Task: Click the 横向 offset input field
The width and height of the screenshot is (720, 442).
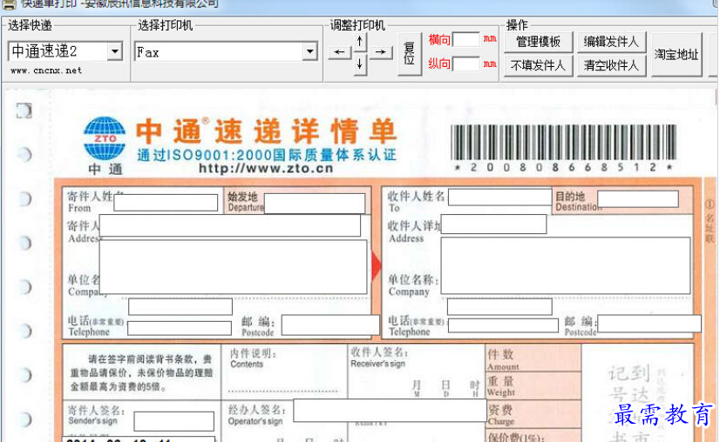Action: click(466, 39)
